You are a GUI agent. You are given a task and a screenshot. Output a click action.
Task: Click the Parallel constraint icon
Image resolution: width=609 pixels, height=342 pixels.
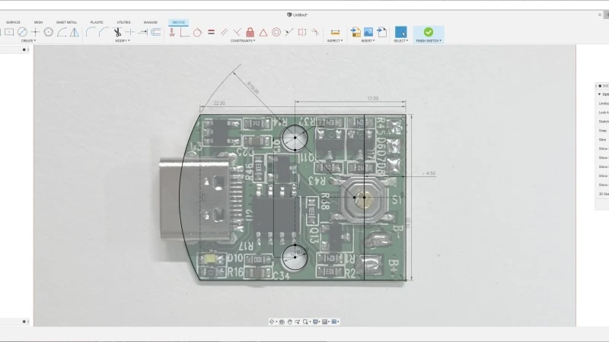coord(225,32)
